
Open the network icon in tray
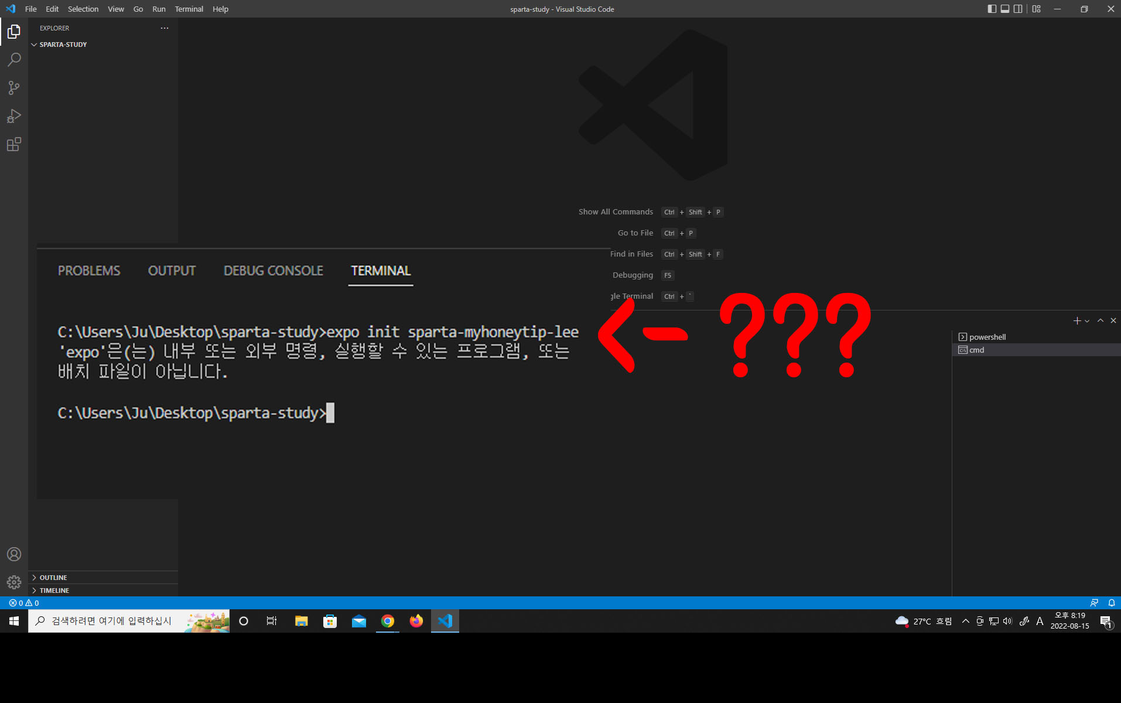994,621
